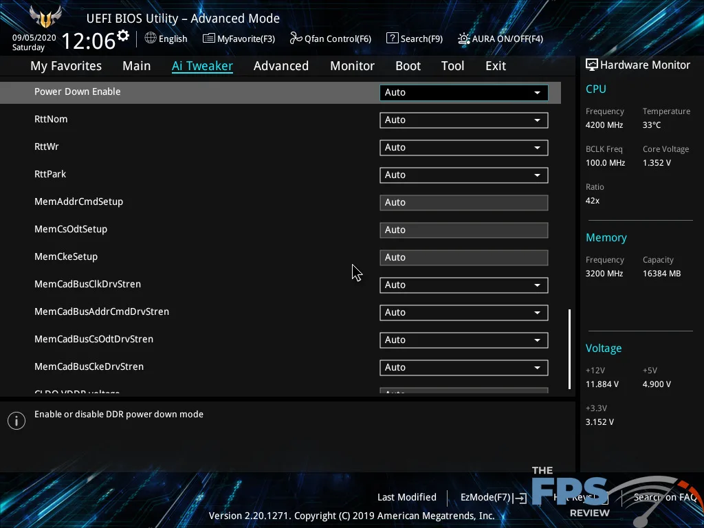Viewport: 704px width, 528px height.
Task: Select the MemCadBusCsOdtDrvStren label
Action: (93, 339)
